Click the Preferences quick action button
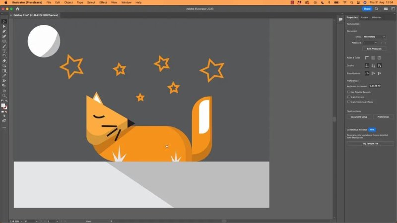 pos(383,117)
